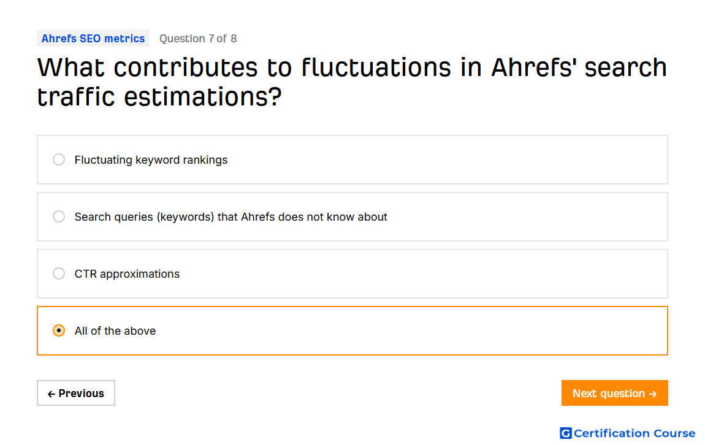Click empty area of the CTR approximations card
Viewport: 705px width, 445px height.
coord(422,274)
